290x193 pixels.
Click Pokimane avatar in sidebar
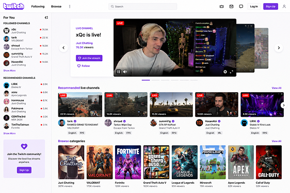point(7,110)
